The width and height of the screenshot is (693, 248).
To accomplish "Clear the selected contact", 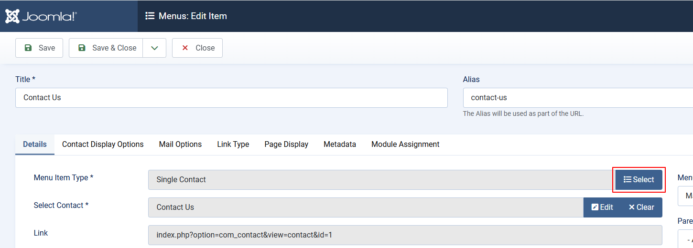I will [641, 207].
